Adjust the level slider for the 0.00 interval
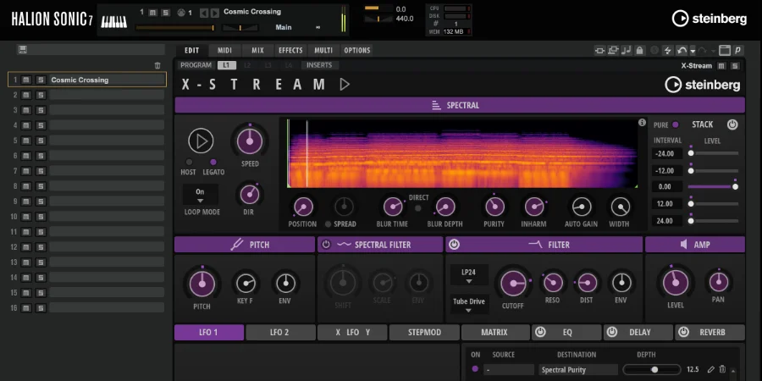762x381 pixels. (x=713, y=186)
